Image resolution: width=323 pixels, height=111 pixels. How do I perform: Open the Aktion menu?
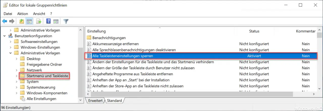click(23, 14)
